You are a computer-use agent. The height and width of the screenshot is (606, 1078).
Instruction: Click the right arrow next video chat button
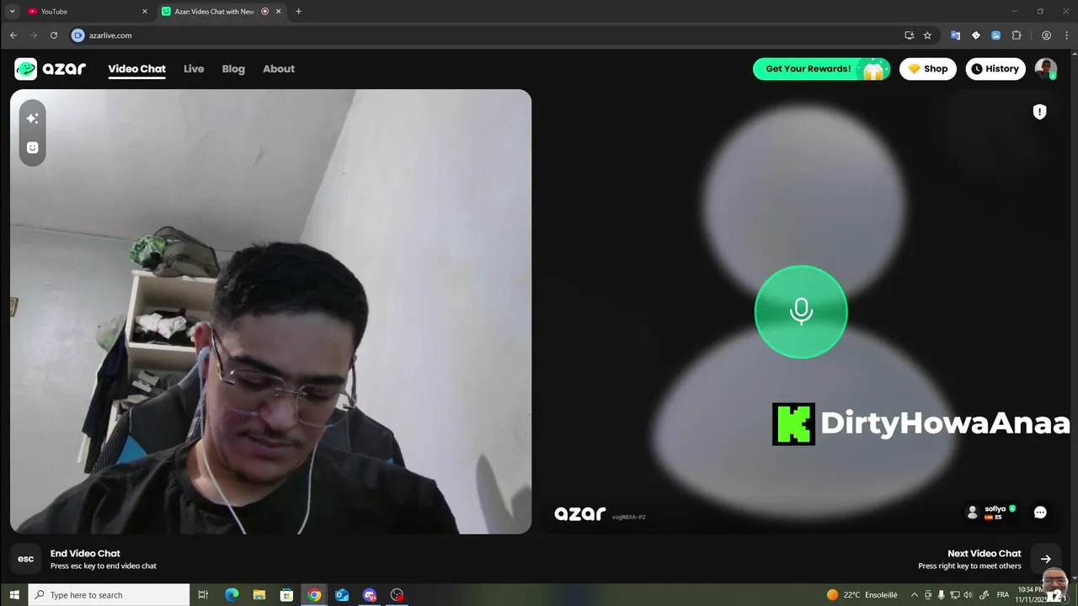coord(1045,559)
